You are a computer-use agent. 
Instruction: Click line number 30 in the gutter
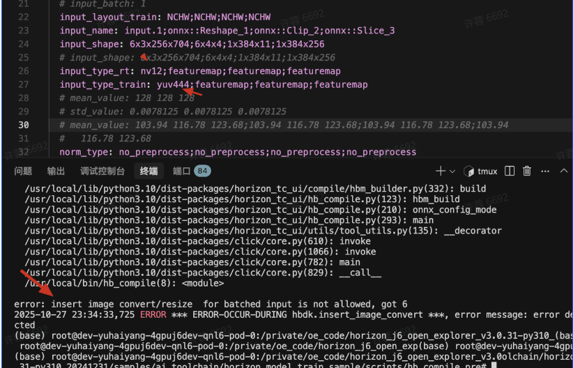[24, 125]
